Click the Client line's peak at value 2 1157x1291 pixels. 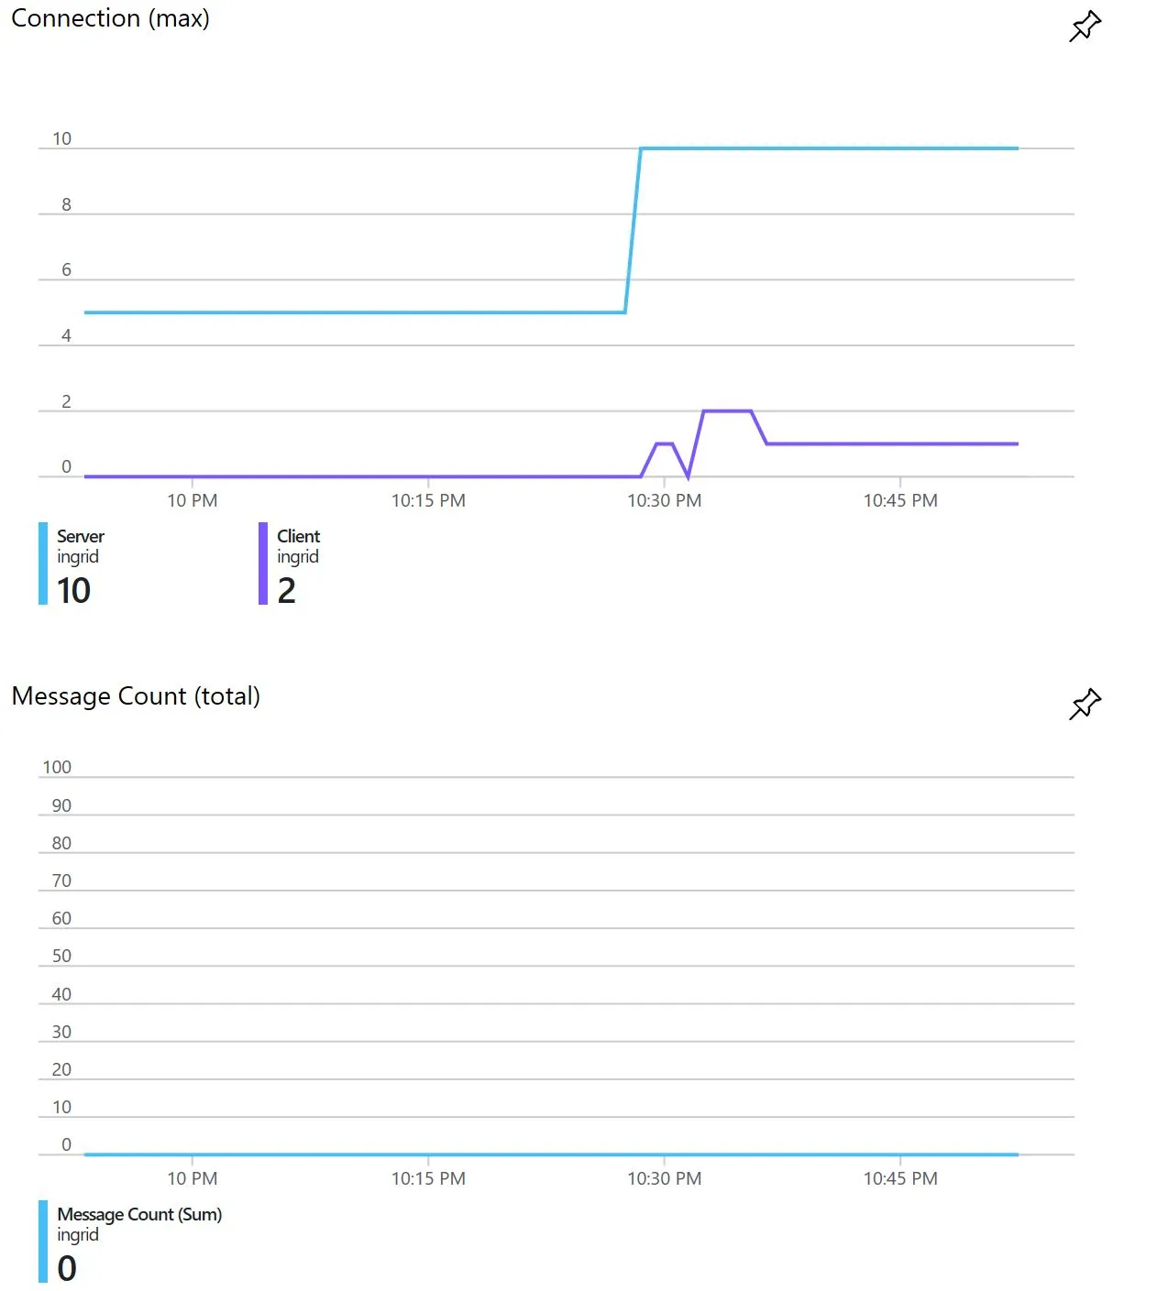click(x=727, y=411)
